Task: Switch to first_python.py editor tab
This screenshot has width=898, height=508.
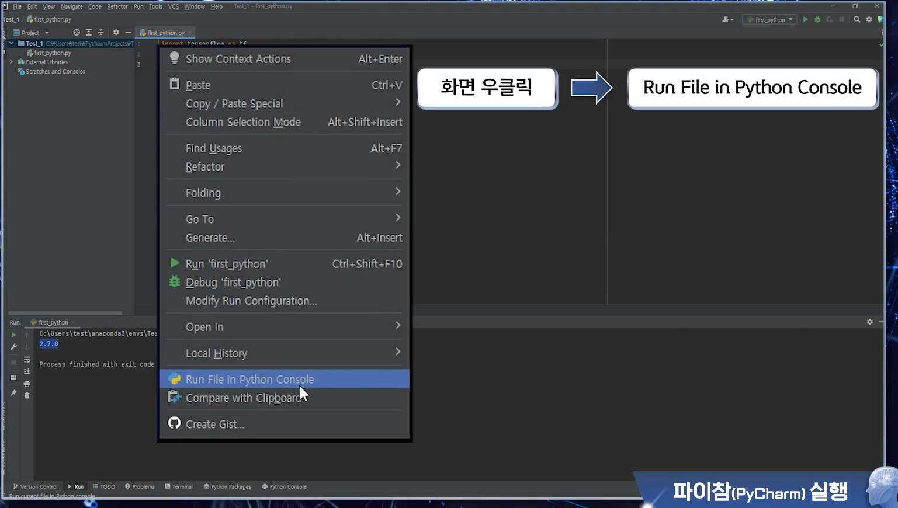Action: [165, 33]
